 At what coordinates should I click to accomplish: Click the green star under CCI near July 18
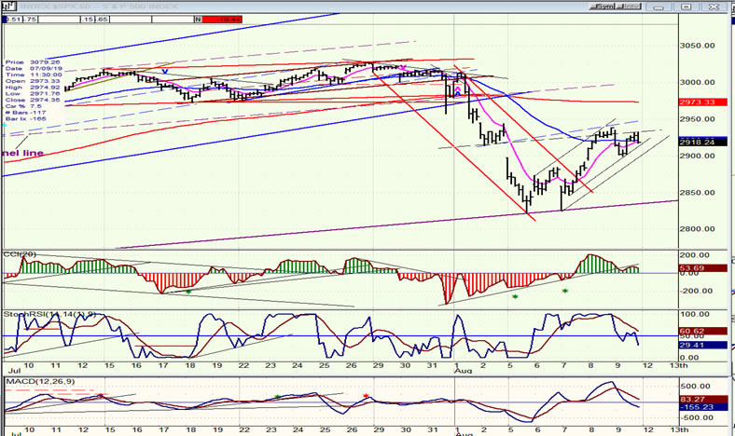point(188,292)
